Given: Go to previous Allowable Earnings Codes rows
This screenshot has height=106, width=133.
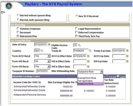Looking at the screenshot, I should 107,76.
